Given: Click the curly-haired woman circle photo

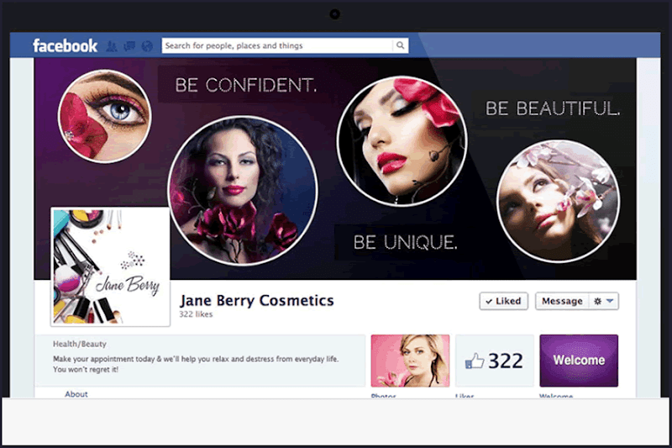Looking at the screenshot, I should tap(243, 191).
